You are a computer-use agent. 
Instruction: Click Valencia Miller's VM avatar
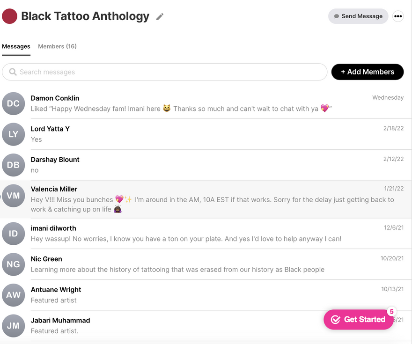[x=14, y=196]
